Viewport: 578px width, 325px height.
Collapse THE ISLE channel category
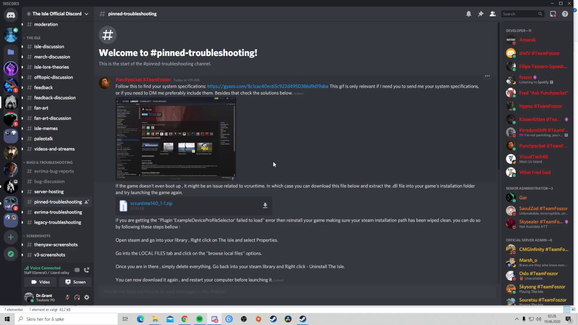33,38
